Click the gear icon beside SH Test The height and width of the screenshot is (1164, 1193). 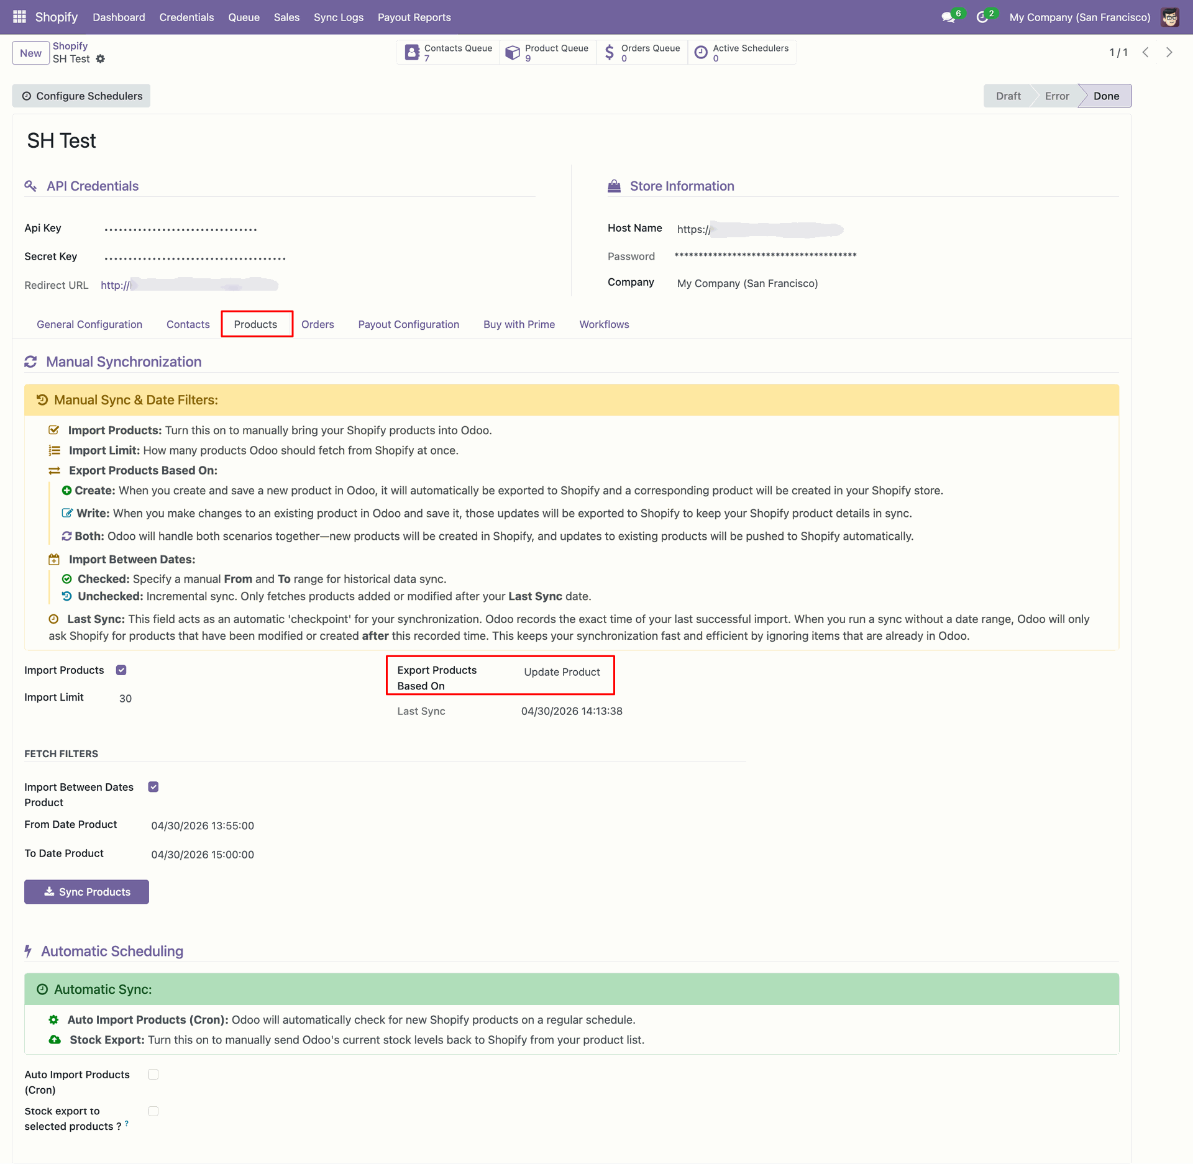101,59
